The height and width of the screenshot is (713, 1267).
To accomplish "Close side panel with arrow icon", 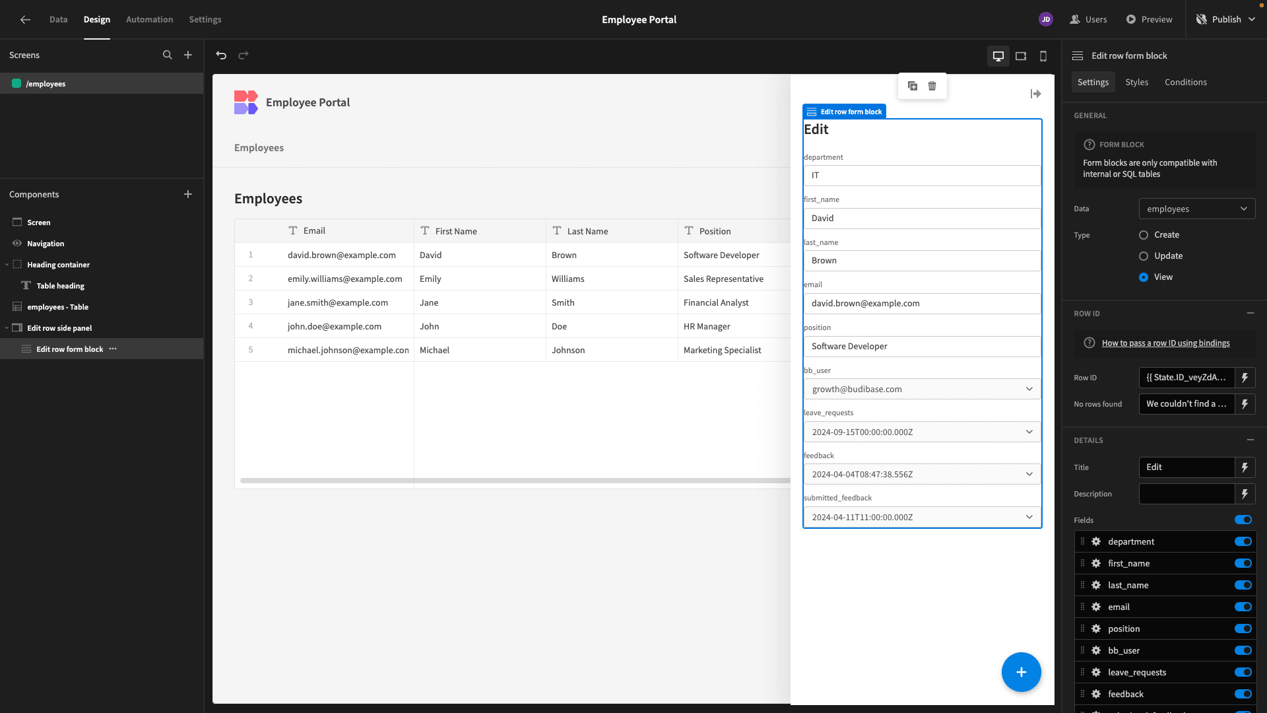I will [1036, 94].
